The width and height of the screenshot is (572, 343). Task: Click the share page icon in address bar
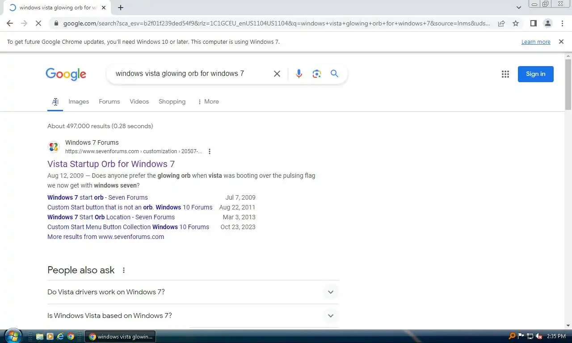pos(501,23)
